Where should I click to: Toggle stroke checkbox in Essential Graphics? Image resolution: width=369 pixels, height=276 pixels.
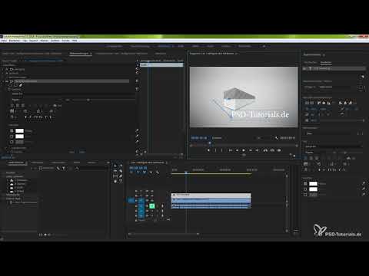305,189
